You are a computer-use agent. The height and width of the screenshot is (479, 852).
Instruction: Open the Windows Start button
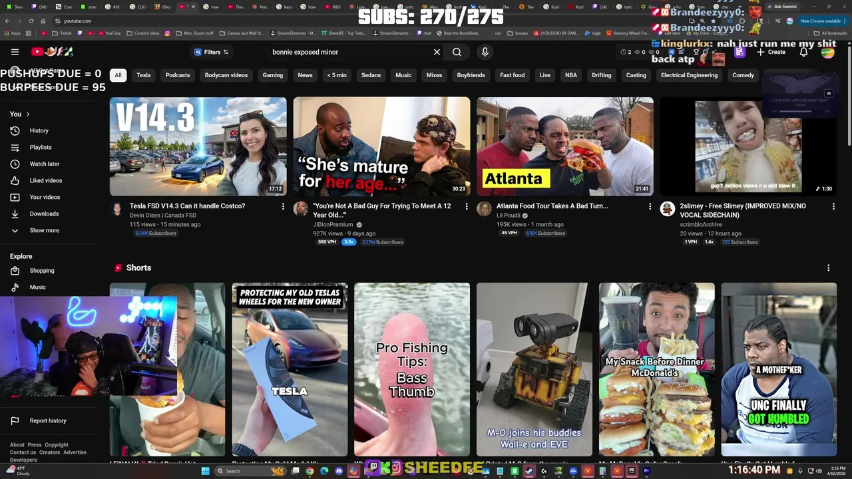coord(206,471)
